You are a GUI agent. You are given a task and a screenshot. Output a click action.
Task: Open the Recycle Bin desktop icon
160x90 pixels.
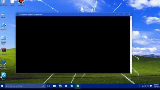pyautogui.click(x=3, y=2)
